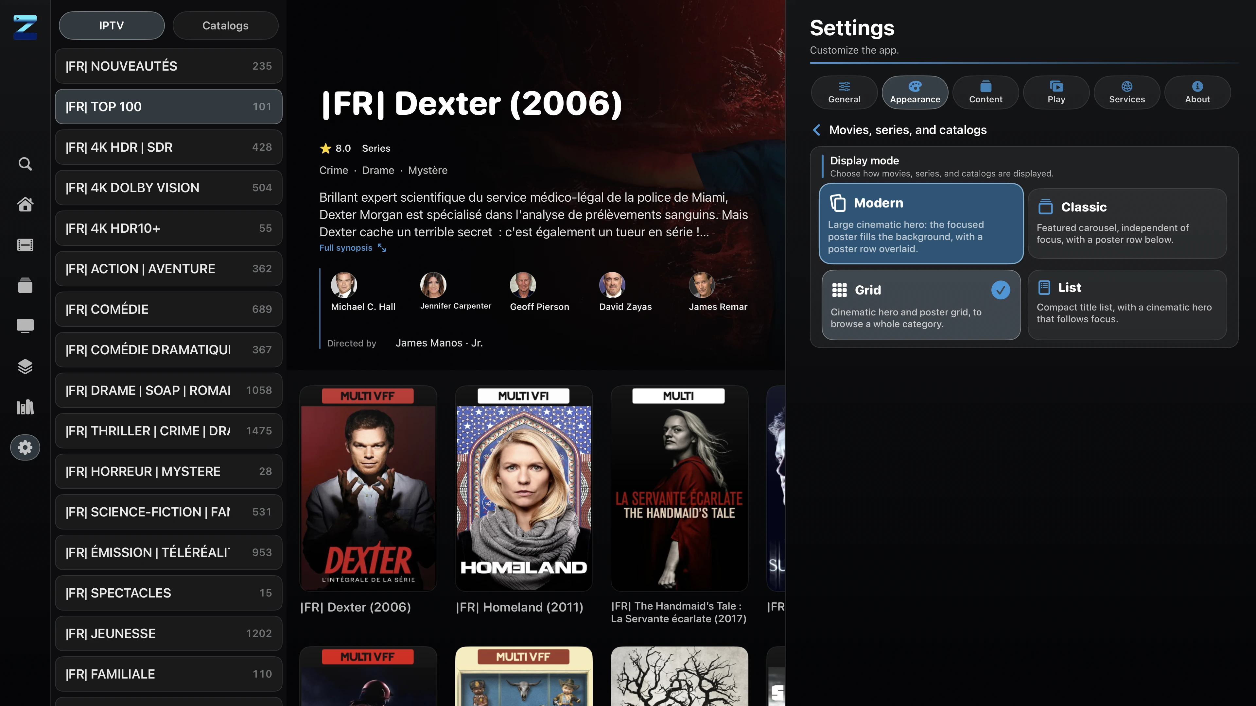
Task: Select the |FR| SCIENCE-FICTION category
Action: pos(169,512)
